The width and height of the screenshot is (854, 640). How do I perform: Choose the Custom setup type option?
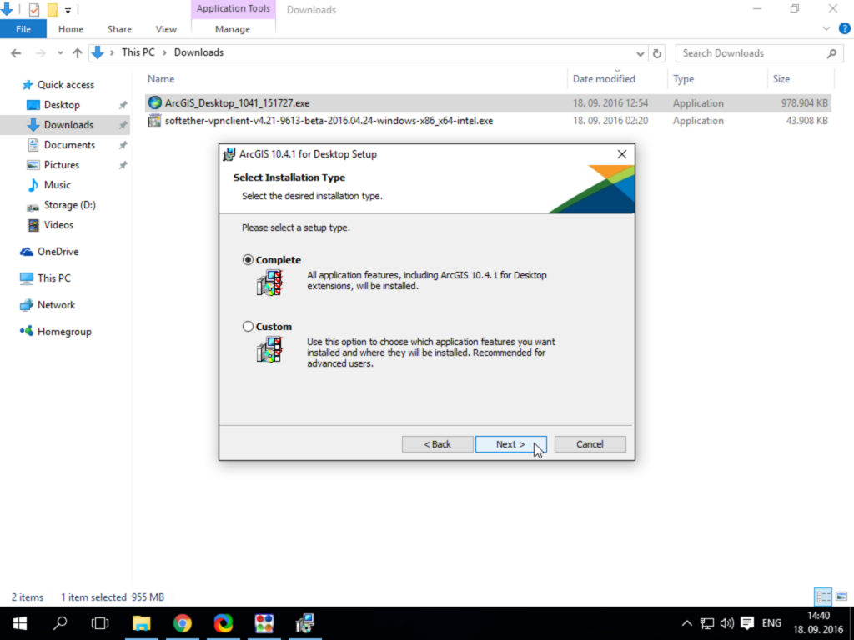(x=248, y=327)
